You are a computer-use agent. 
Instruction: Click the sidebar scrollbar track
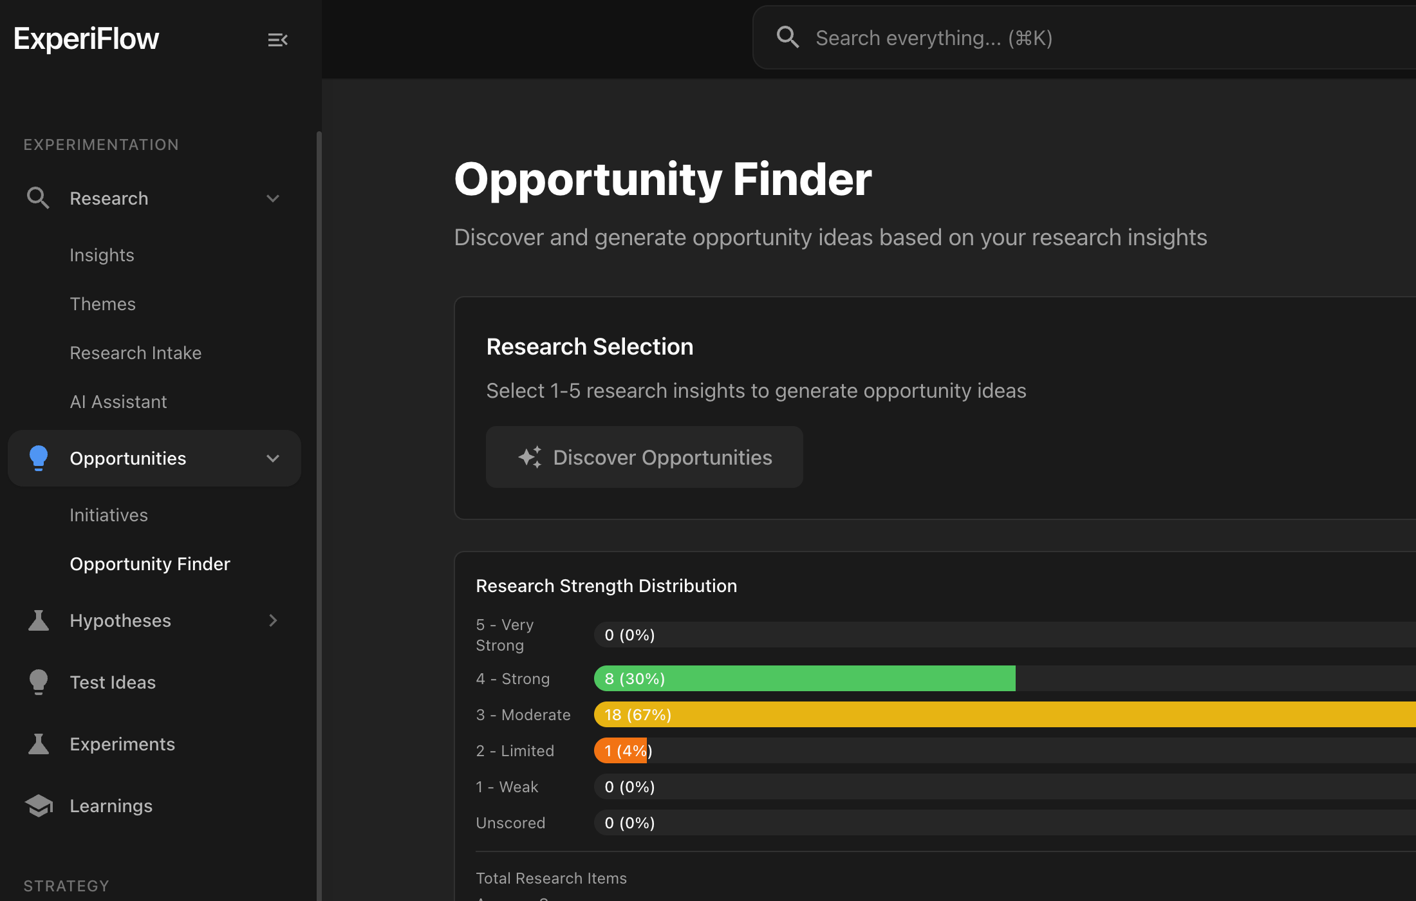319,450
